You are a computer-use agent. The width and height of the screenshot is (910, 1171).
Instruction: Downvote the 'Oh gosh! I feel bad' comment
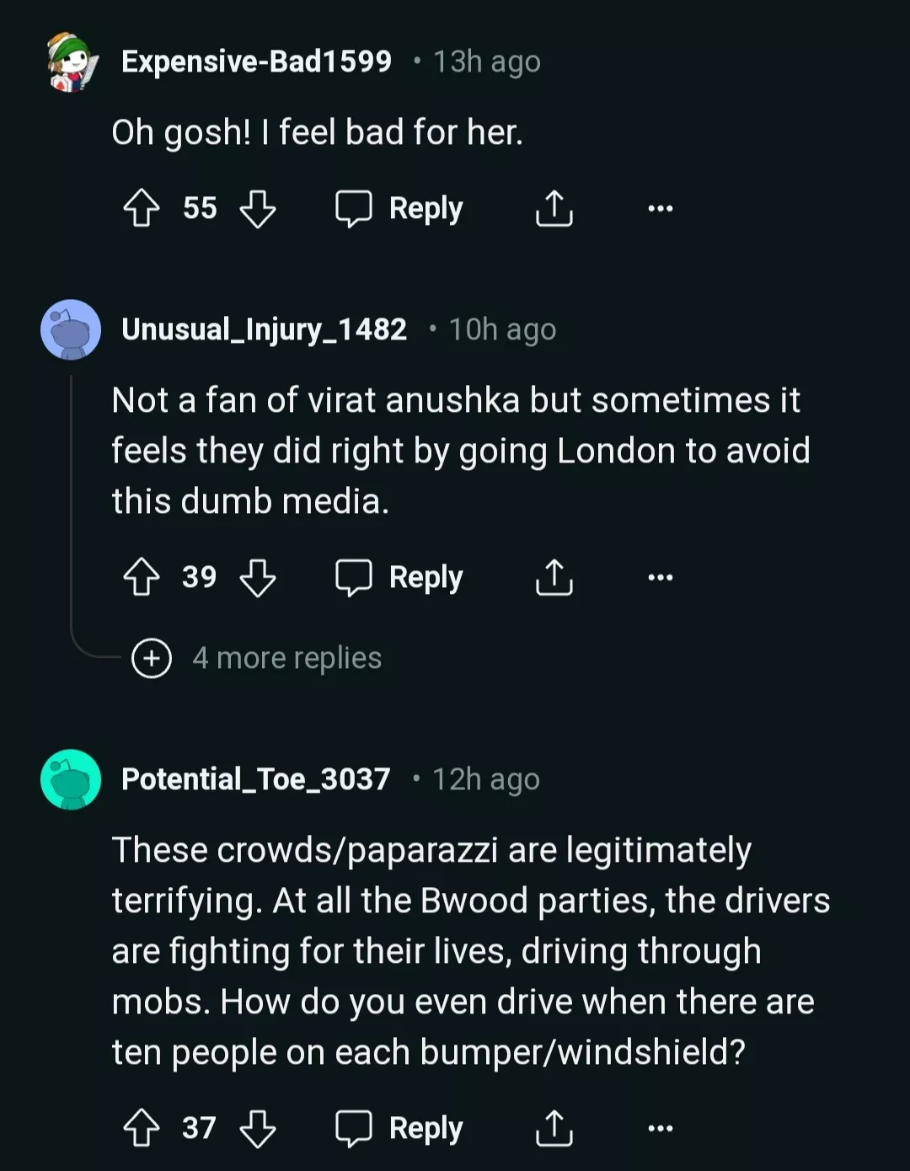coord(258,208)
